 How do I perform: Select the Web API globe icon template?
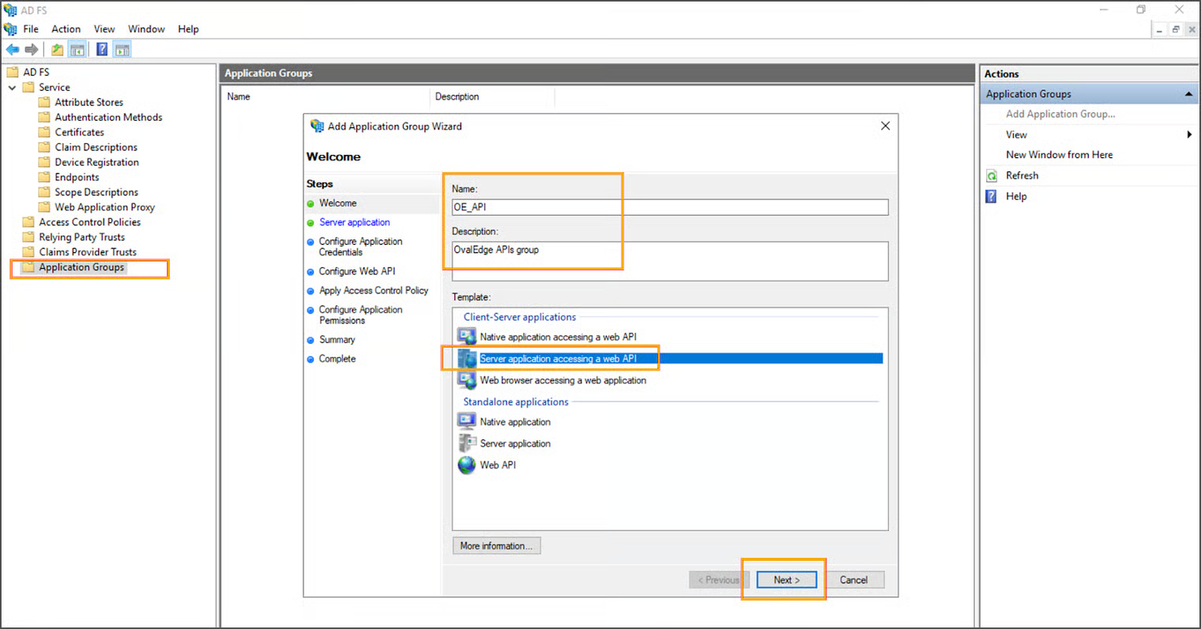pyautogui.click(x=467, y=465)
